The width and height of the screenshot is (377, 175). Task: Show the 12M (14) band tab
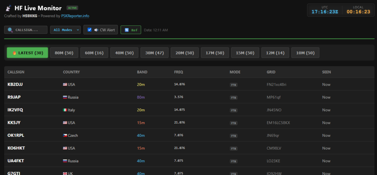tap(275, 53)
